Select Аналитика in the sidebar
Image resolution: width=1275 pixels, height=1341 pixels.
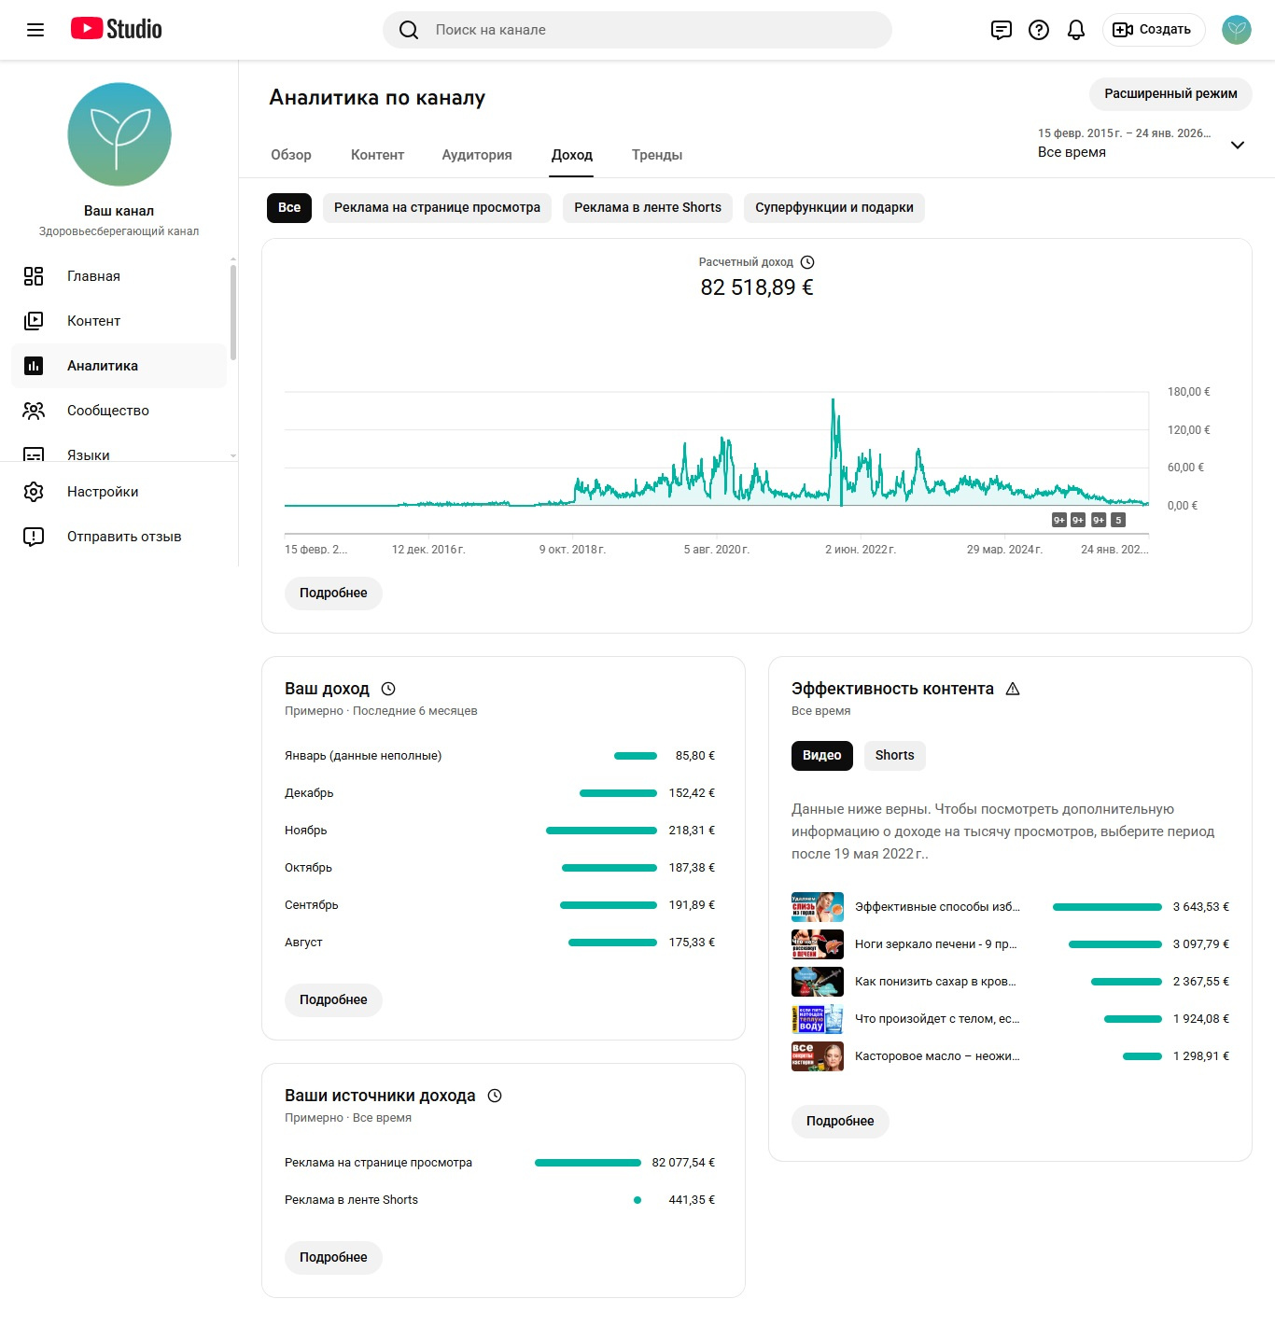pos(119,366)
